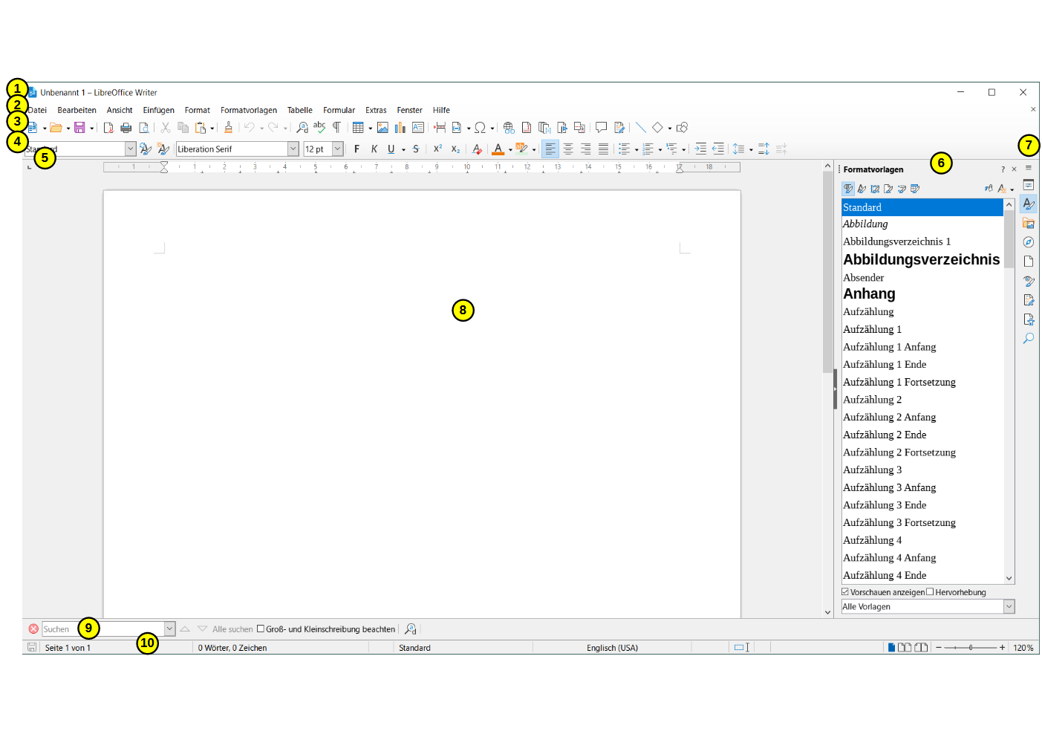Open the Liberation Serif font name dropdown
1042x737 pixels.
[293, 149]
